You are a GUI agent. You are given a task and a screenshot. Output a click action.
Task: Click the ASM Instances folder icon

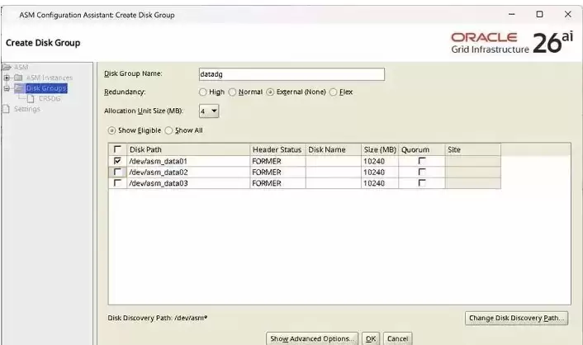point(18,78)
